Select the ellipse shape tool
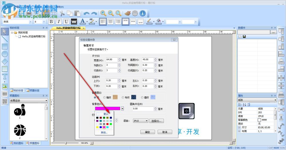 click(x=5, y=54)
